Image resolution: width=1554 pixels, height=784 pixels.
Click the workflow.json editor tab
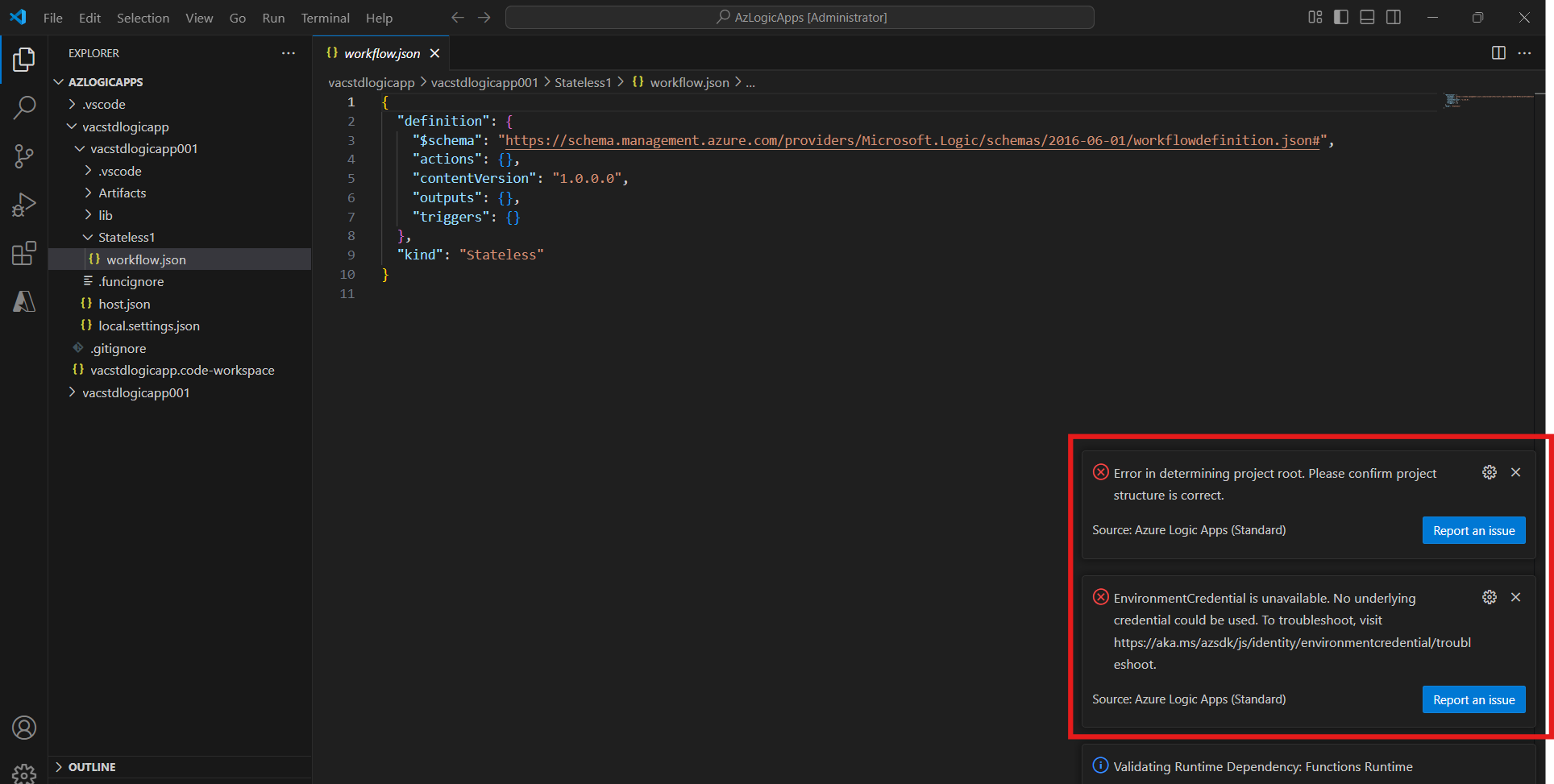click(381, 53)
